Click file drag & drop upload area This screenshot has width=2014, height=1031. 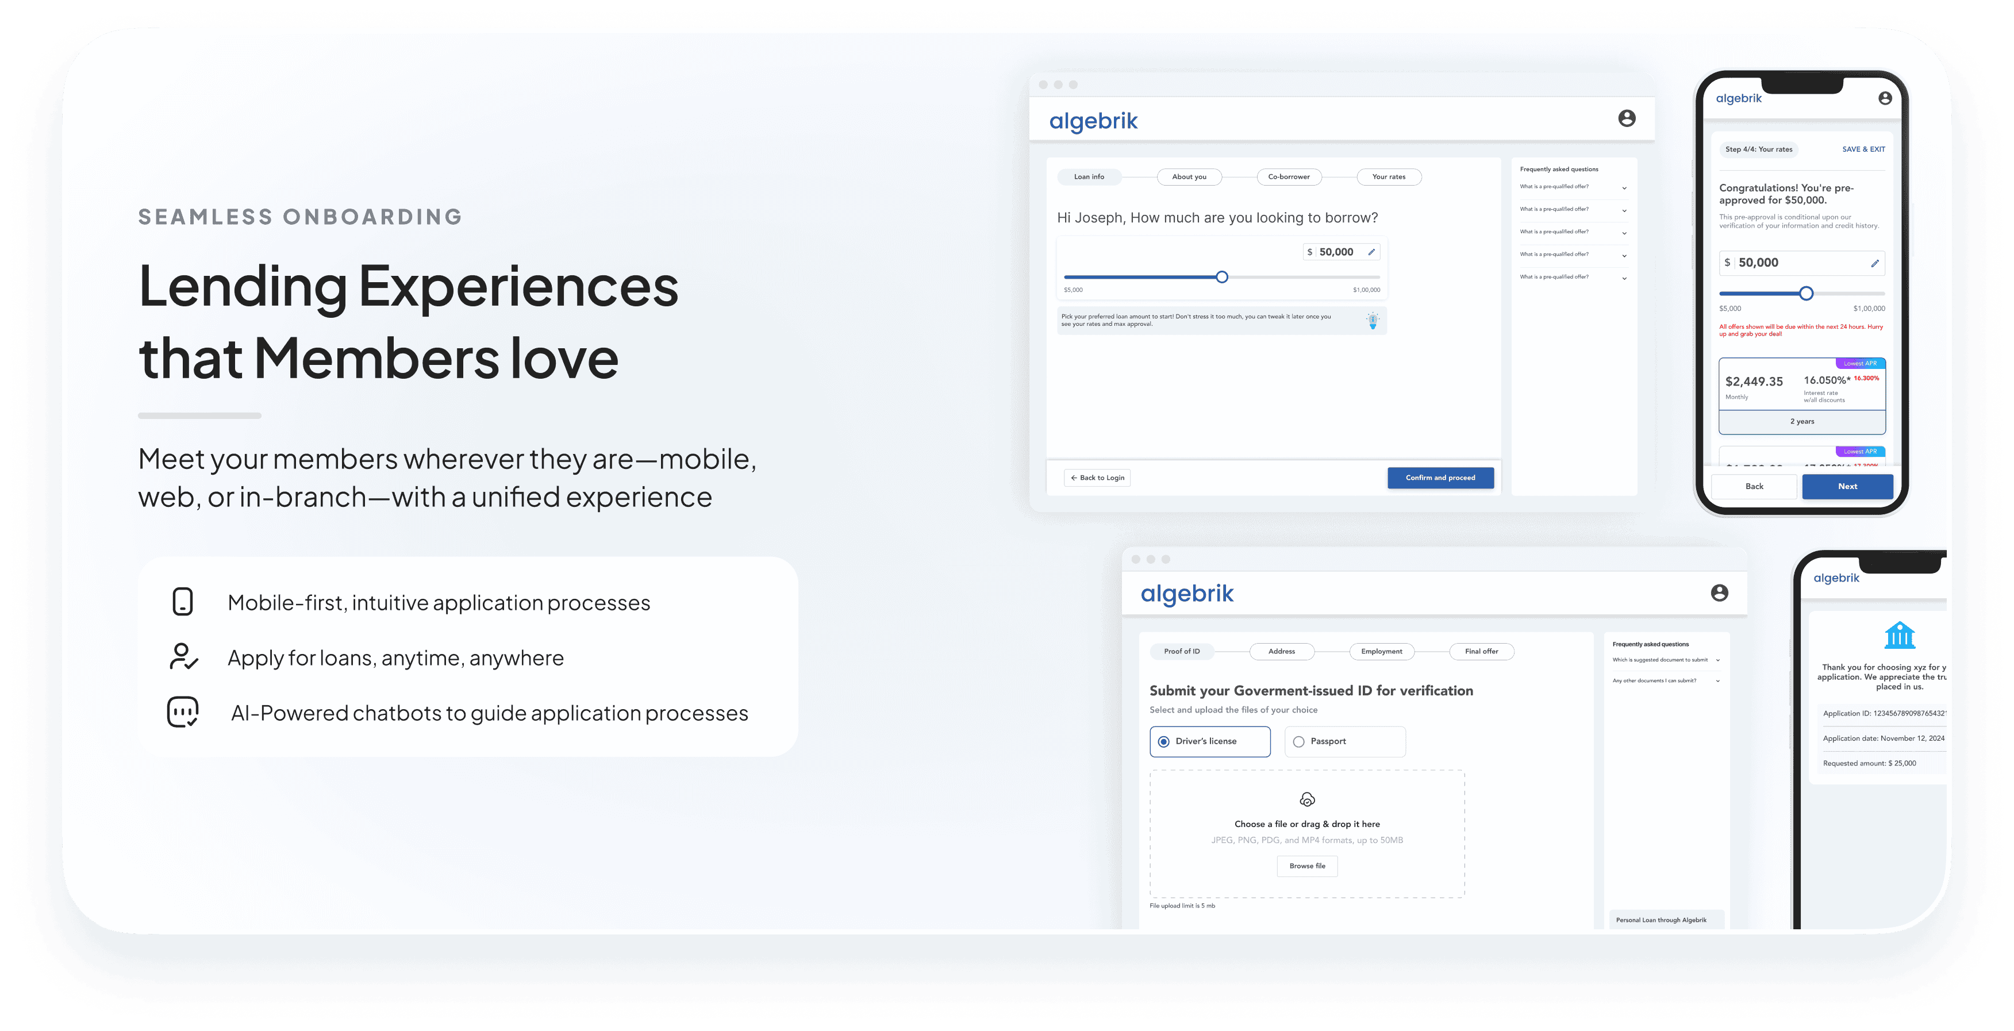[1306, 834]
